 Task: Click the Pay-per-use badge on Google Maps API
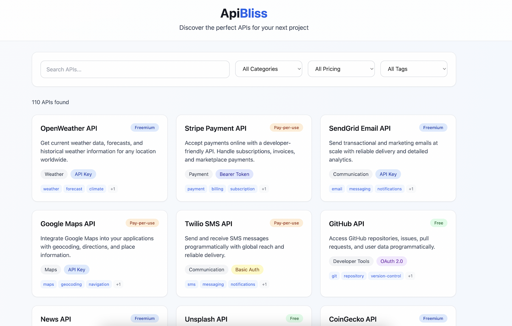coord(142,223)
